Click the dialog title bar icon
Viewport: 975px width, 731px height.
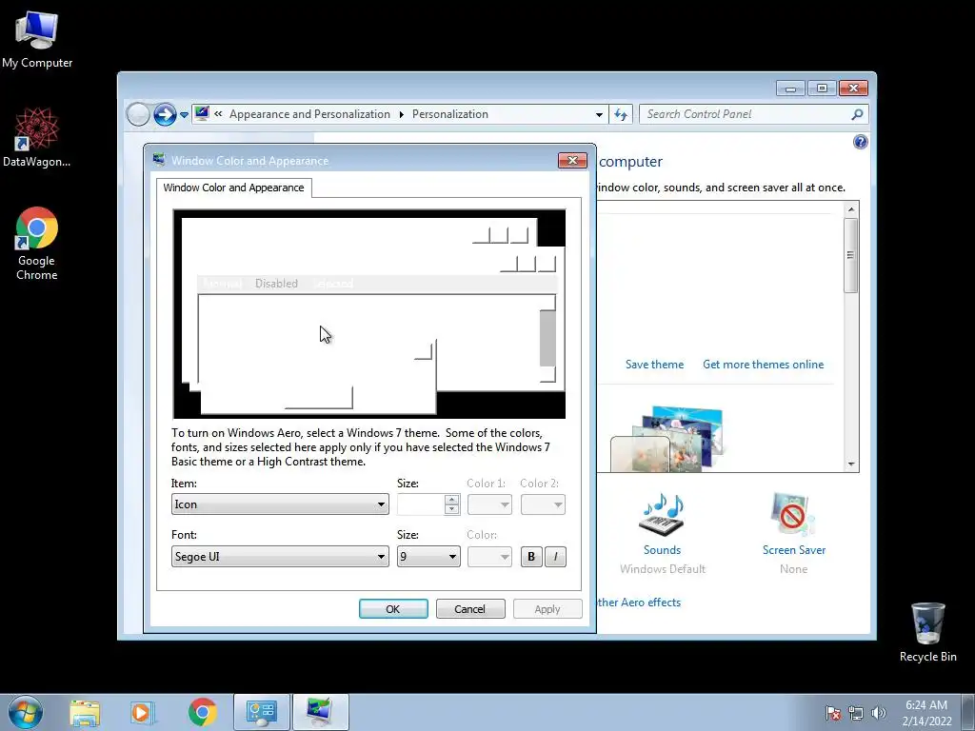click(x=159, y=160)
